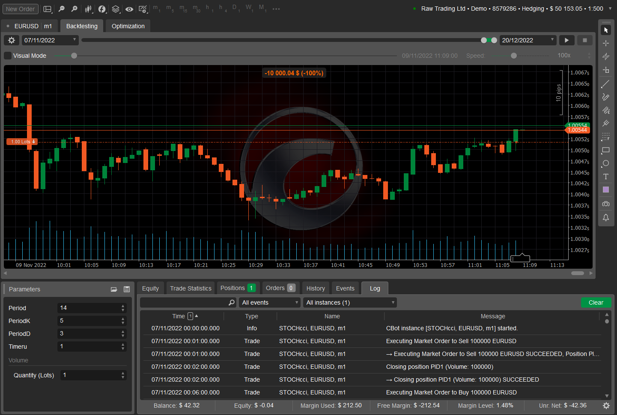Select the trend line drawing tool
This screenshot has height=415, width=617.
coord(606,84)
